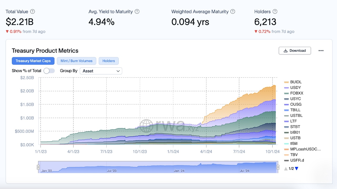Select the Treasury Market Caps view
Viewport: 337px width, 189px height.
coord(33,61)
